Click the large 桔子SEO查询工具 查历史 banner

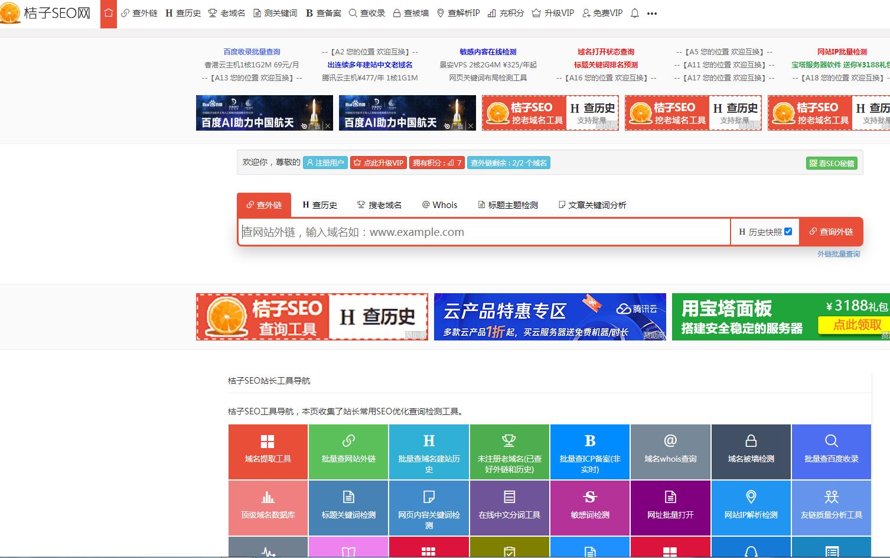pyautogui.click(x=312, y=317)
